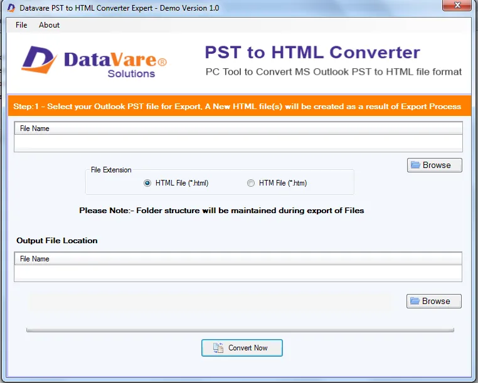Open the About menu

49,25
